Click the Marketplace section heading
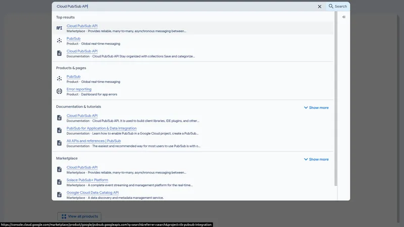 pos(67,158)
